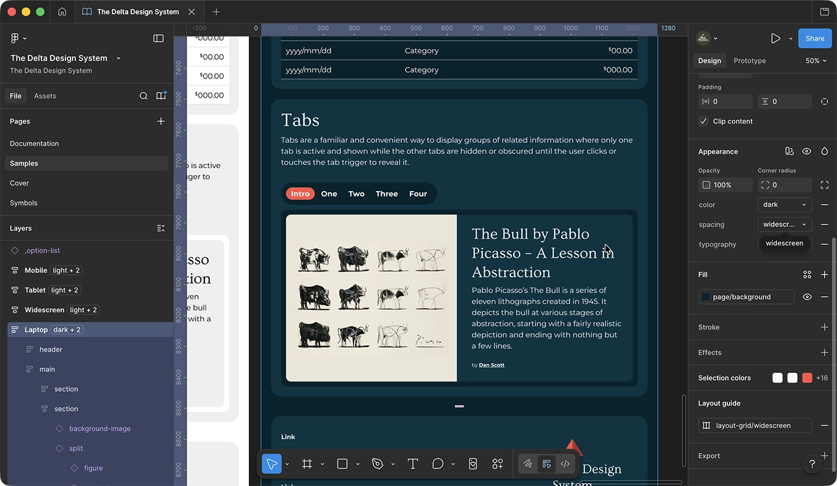Open the search icon in the File panel

click(144, 96)
